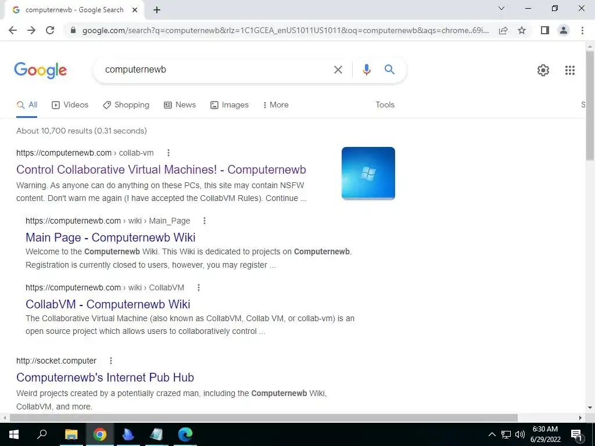Switch to the Videos tab

tap(70, 105)
